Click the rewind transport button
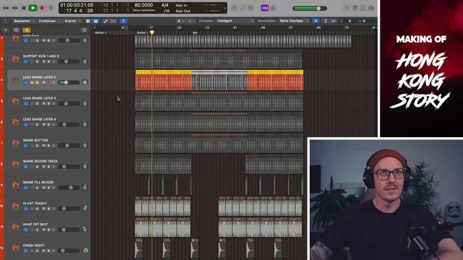This screenshot has width=463, height=260. (6, 8)
